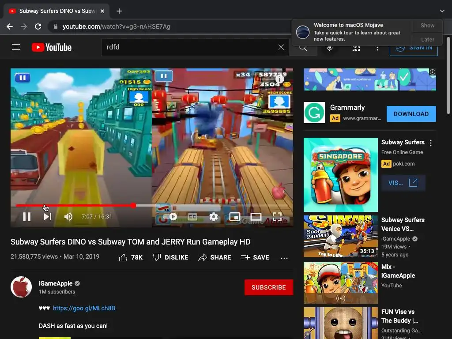The height and width of the screenshot is (339, 452).
Task: Click the video info card icon
Action: tap(279, 79)
